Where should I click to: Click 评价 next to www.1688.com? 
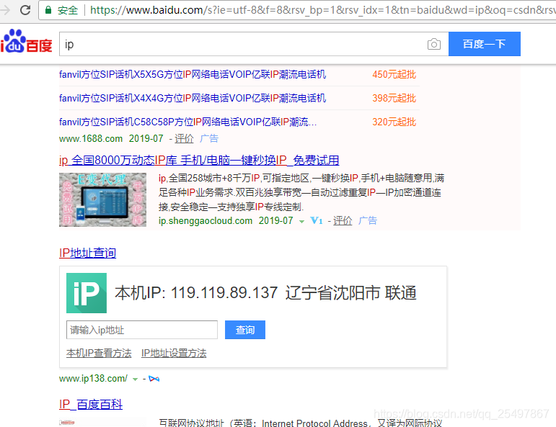click(184, 138)
